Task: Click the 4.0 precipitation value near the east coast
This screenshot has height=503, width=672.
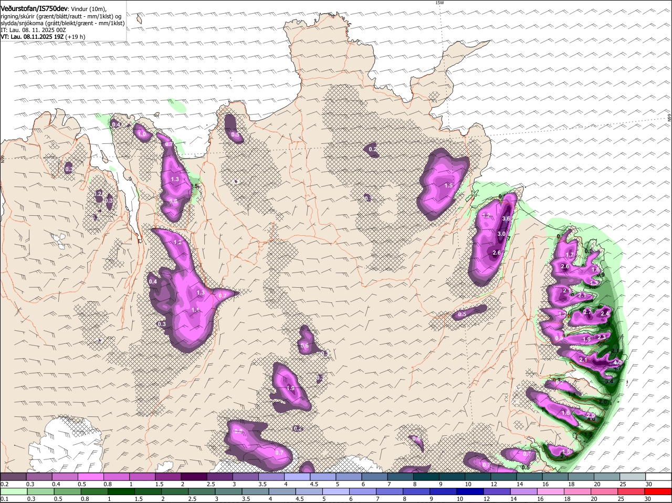Action: click(617, 362)
